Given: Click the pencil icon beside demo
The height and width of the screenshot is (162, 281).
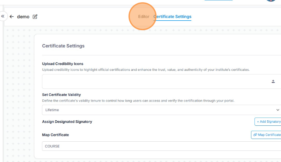Looking at the screenshot, I should (35, 17).
